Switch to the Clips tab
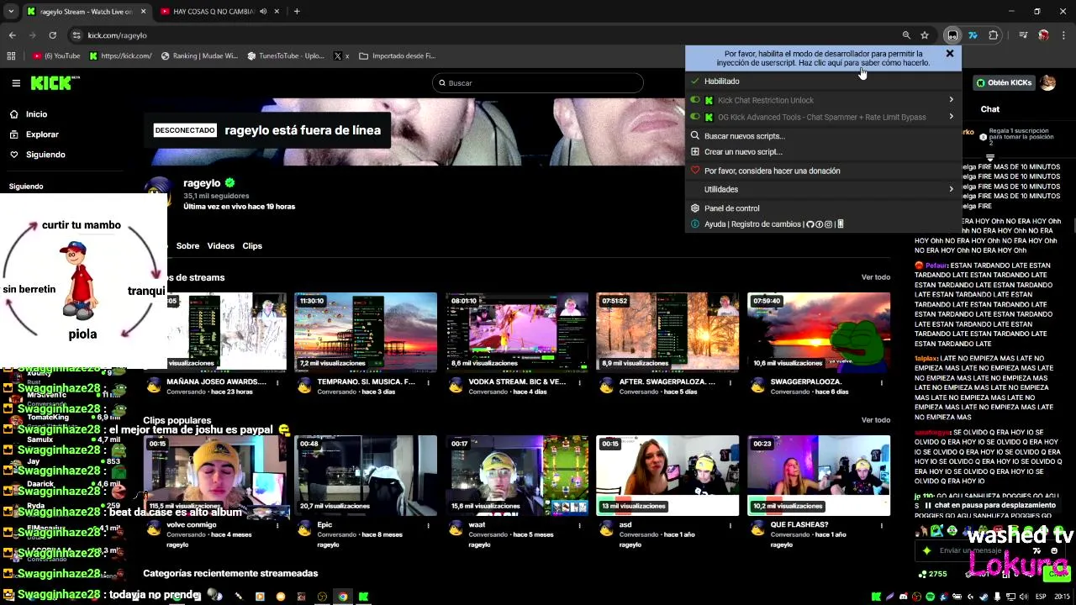The image size is (1076, 605). (252, 246)
